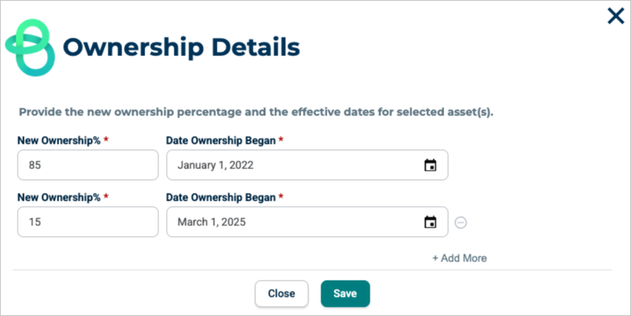
Task: Click the Add More link
Action: point(459,258)
